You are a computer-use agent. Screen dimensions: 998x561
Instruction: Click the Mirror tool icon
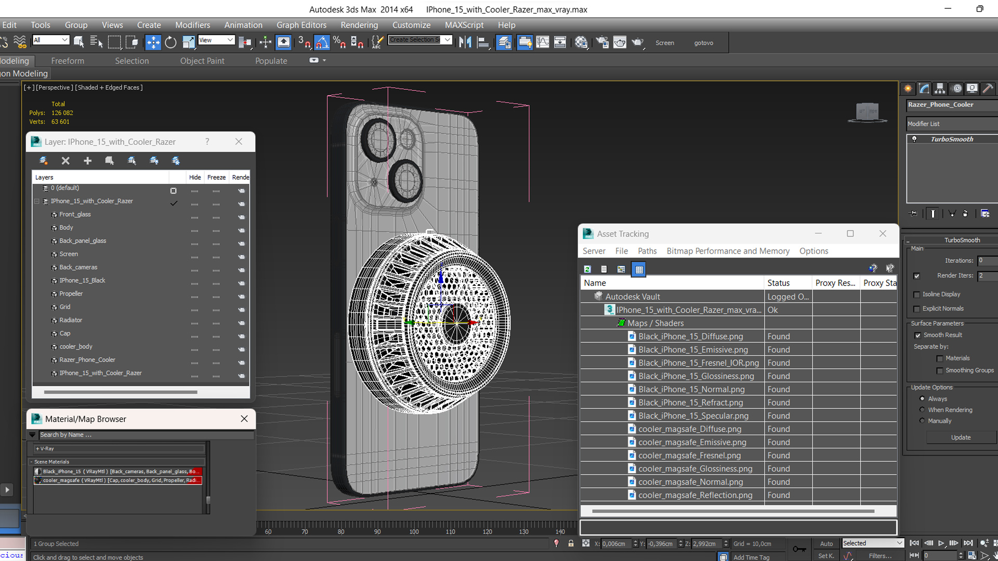(465, 42)
